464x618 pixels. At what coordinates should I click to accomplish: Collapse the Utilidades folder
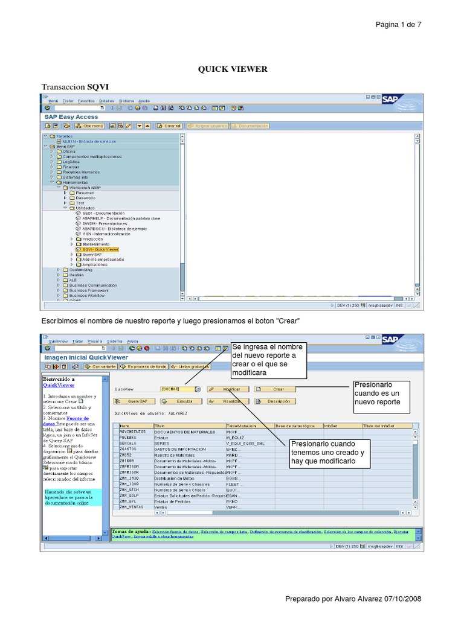click(65, 208)
